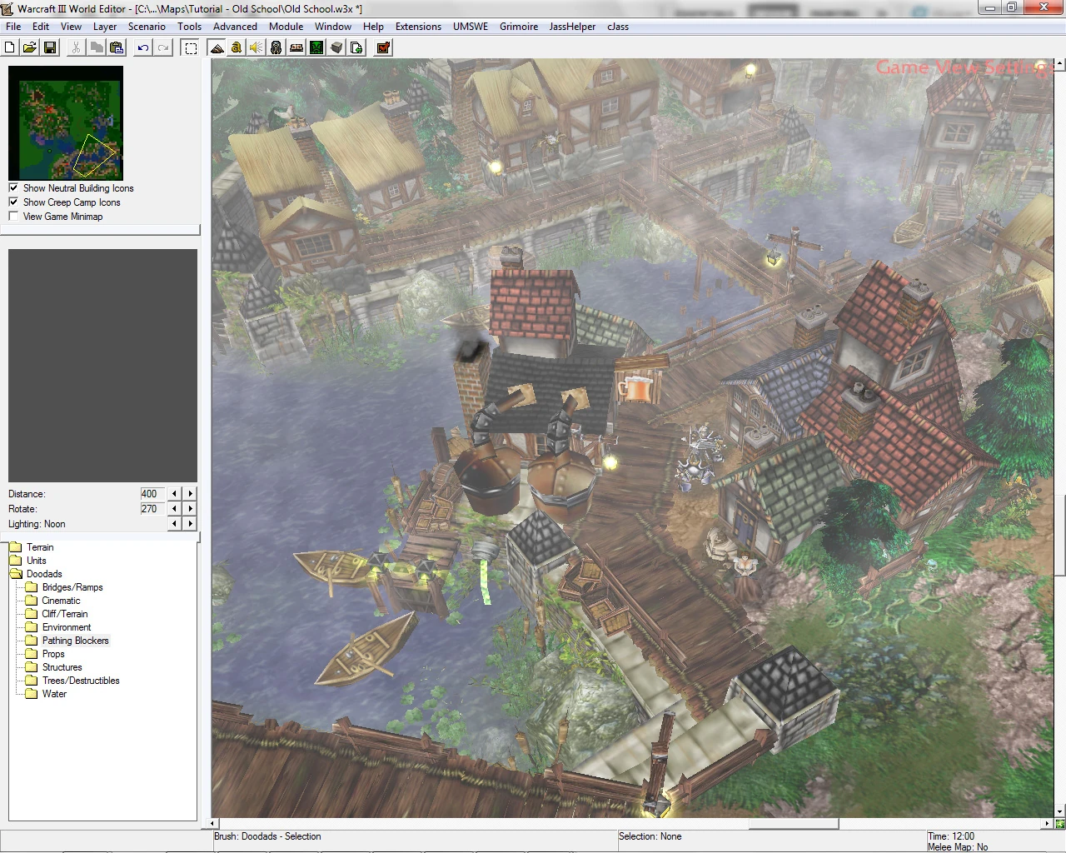Open the Sound Editor speaker icon
The image size is (1066, 853).
[257, 47]
